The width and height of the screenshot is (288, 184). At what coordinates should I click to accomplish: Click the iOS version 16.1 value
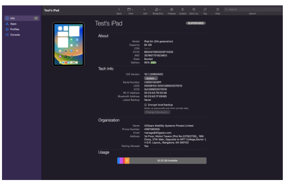pos(154,74)
